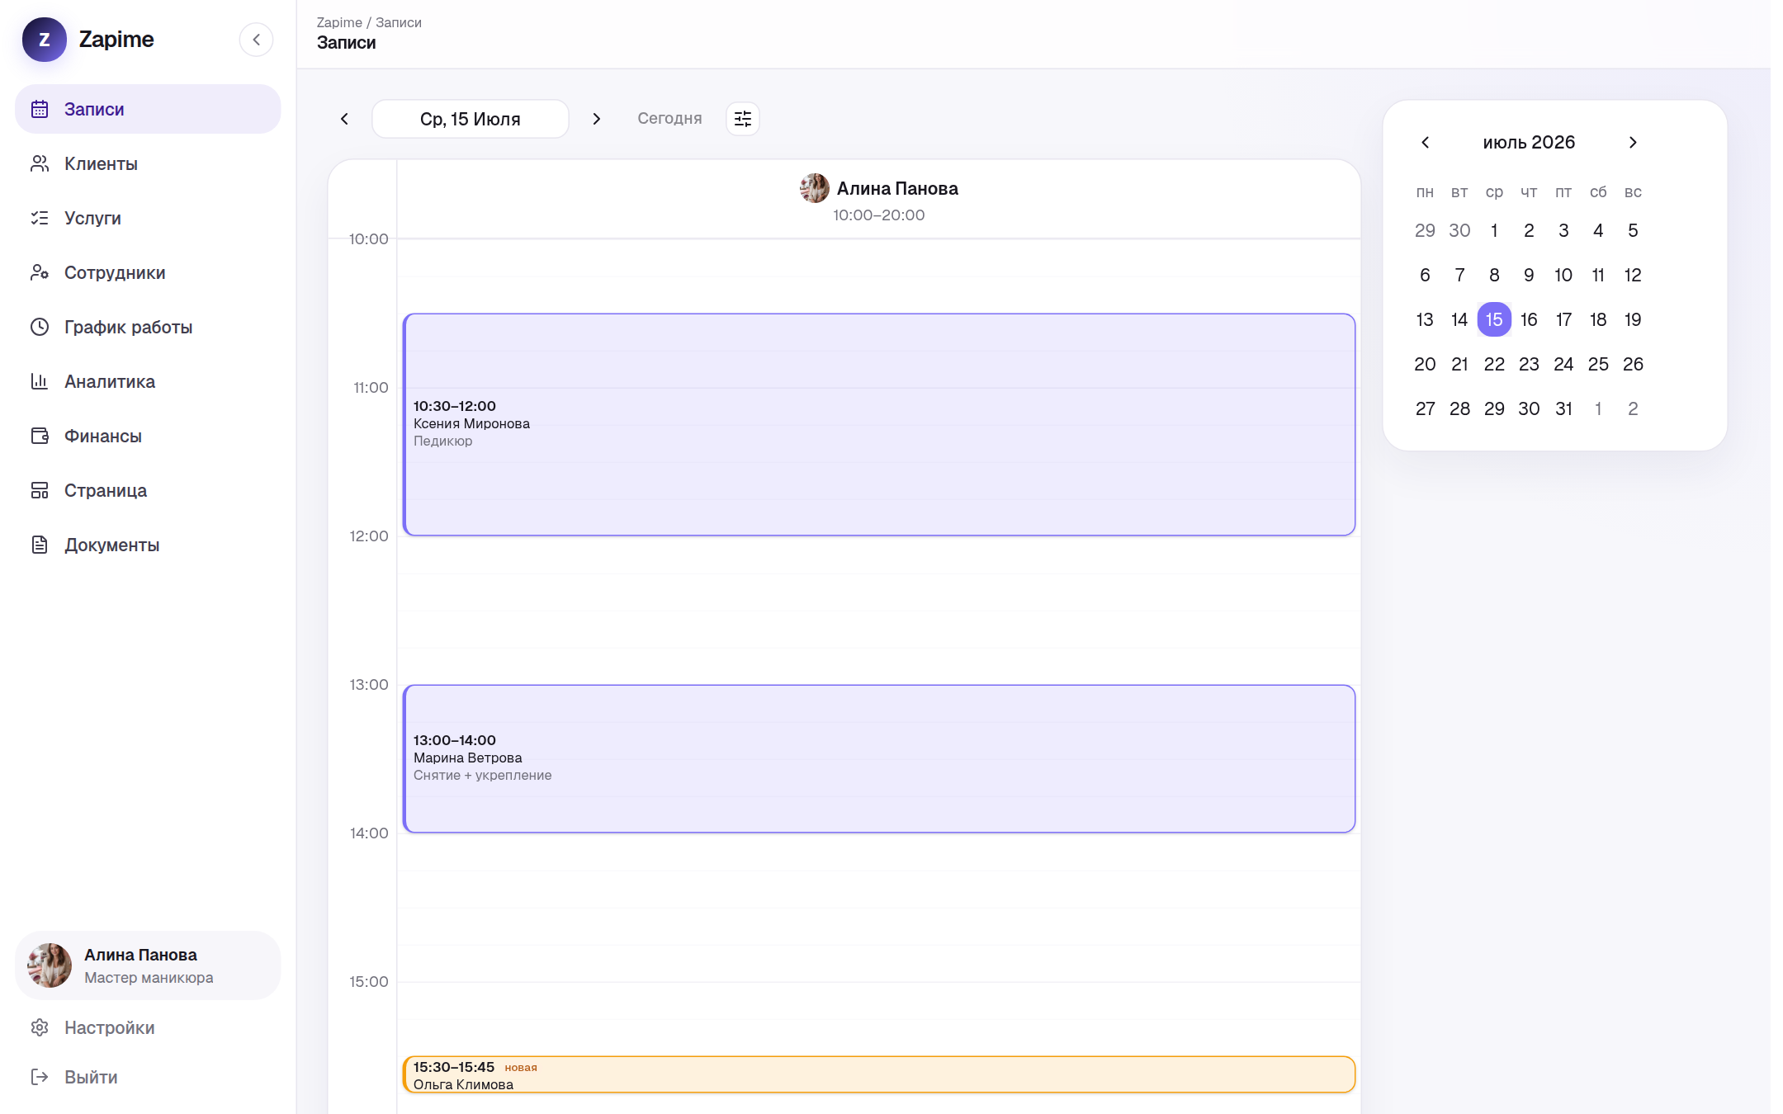This screenshot has height=1114, width=1783.
Task: Open Финансы in the sidebar
Action: click(148, 436)
